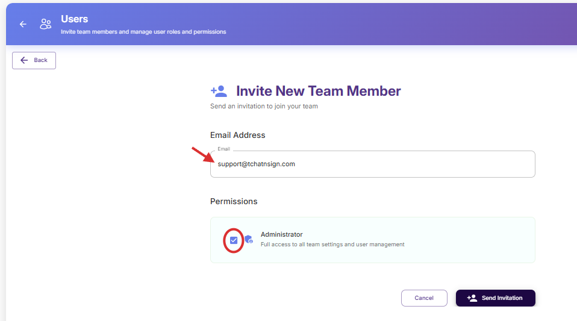Click the header subtitle about inviting team members

(143, 32)
